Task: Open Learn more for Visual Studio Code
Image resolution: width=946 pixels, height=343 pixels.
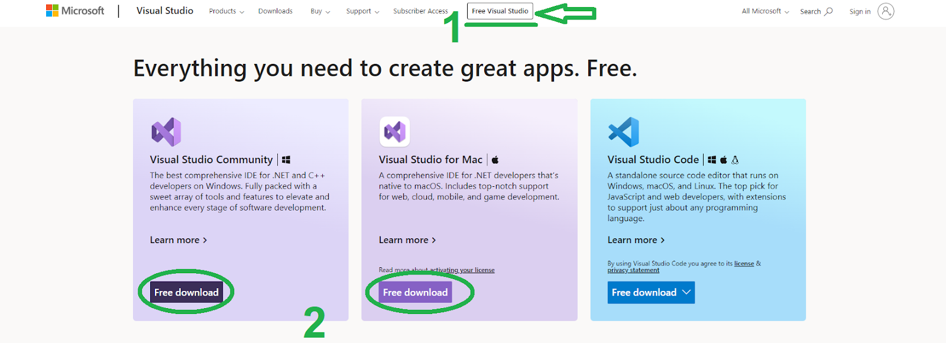Action: [636, 240]
